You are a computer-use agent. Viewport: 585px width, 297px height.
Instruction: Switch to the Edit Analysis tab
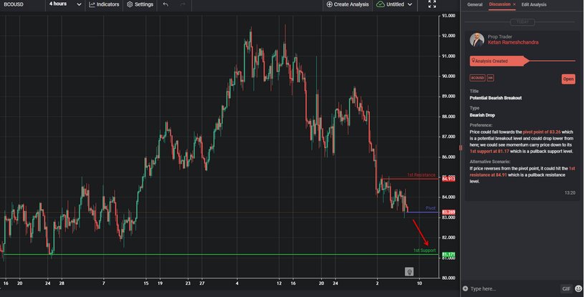pyautogui.click(x=533, y=4)
